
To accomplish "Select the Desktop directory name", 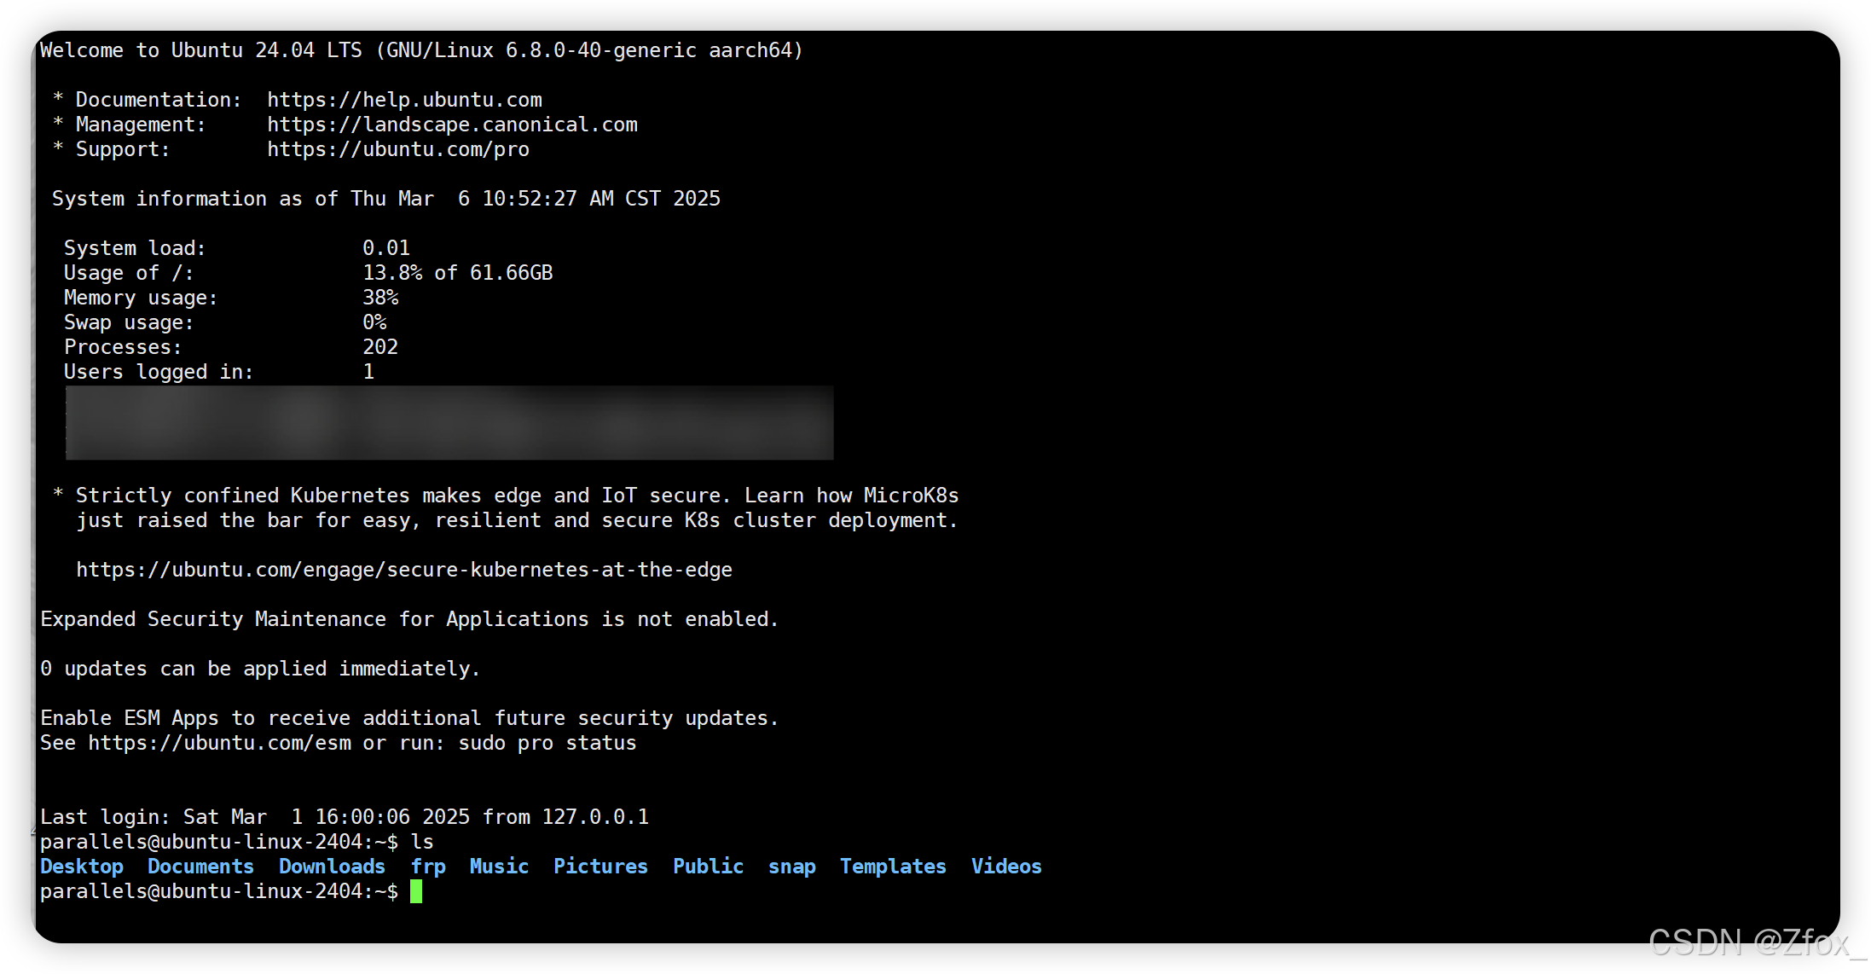I will click(82, 867).
